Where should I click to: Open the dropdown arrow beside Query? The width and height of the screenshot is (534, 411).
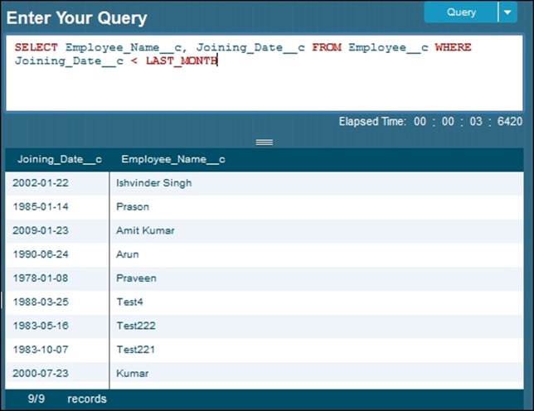pos(507,12)
